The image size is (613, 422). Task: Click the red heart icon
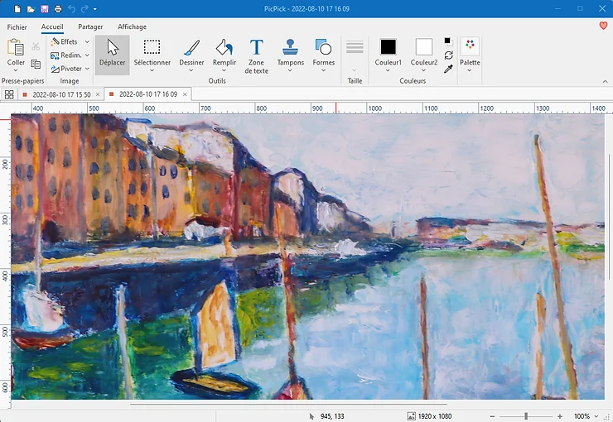603,26
